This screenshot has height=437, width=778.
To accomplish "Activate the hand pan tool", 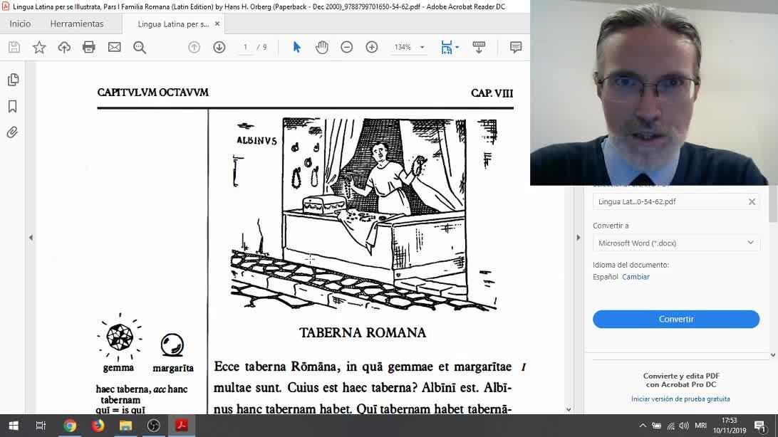I will (x=322, y=47).
